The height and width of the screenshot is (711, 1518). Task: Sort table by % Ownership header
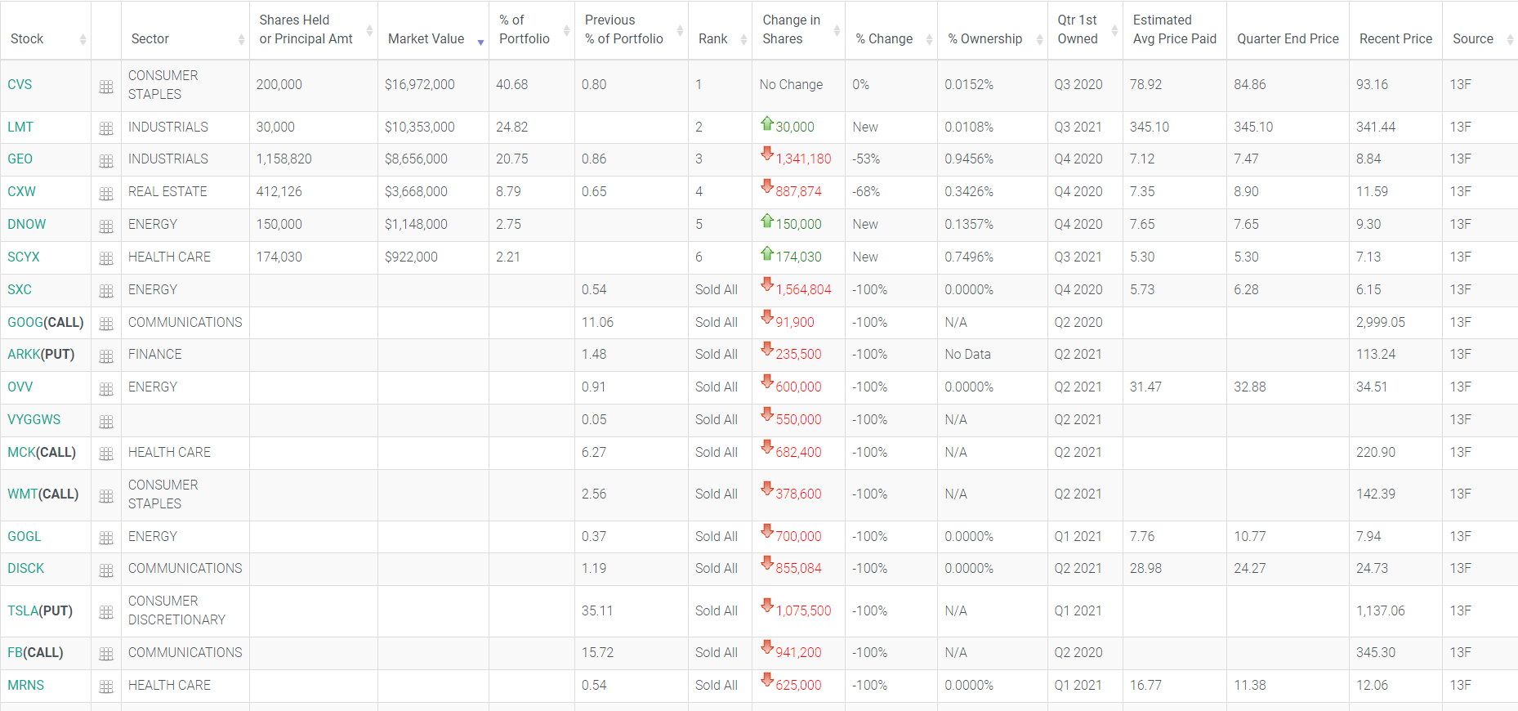[993, 30]
